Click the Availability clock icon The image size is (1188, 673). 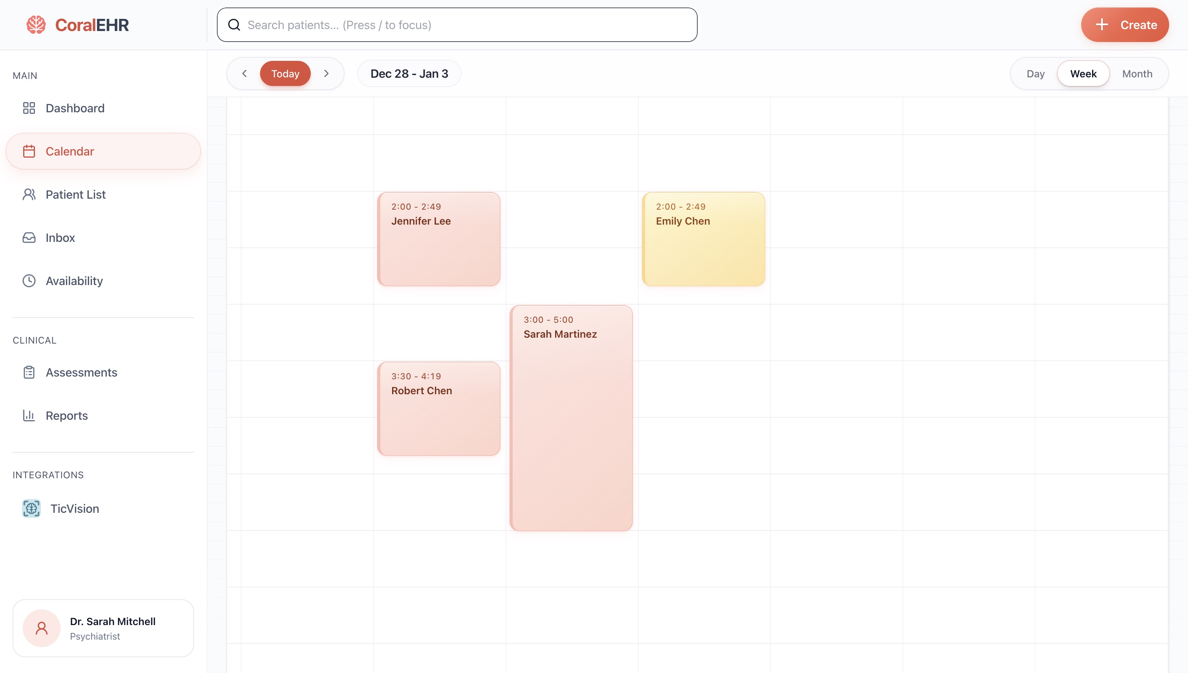coord(29,281)
